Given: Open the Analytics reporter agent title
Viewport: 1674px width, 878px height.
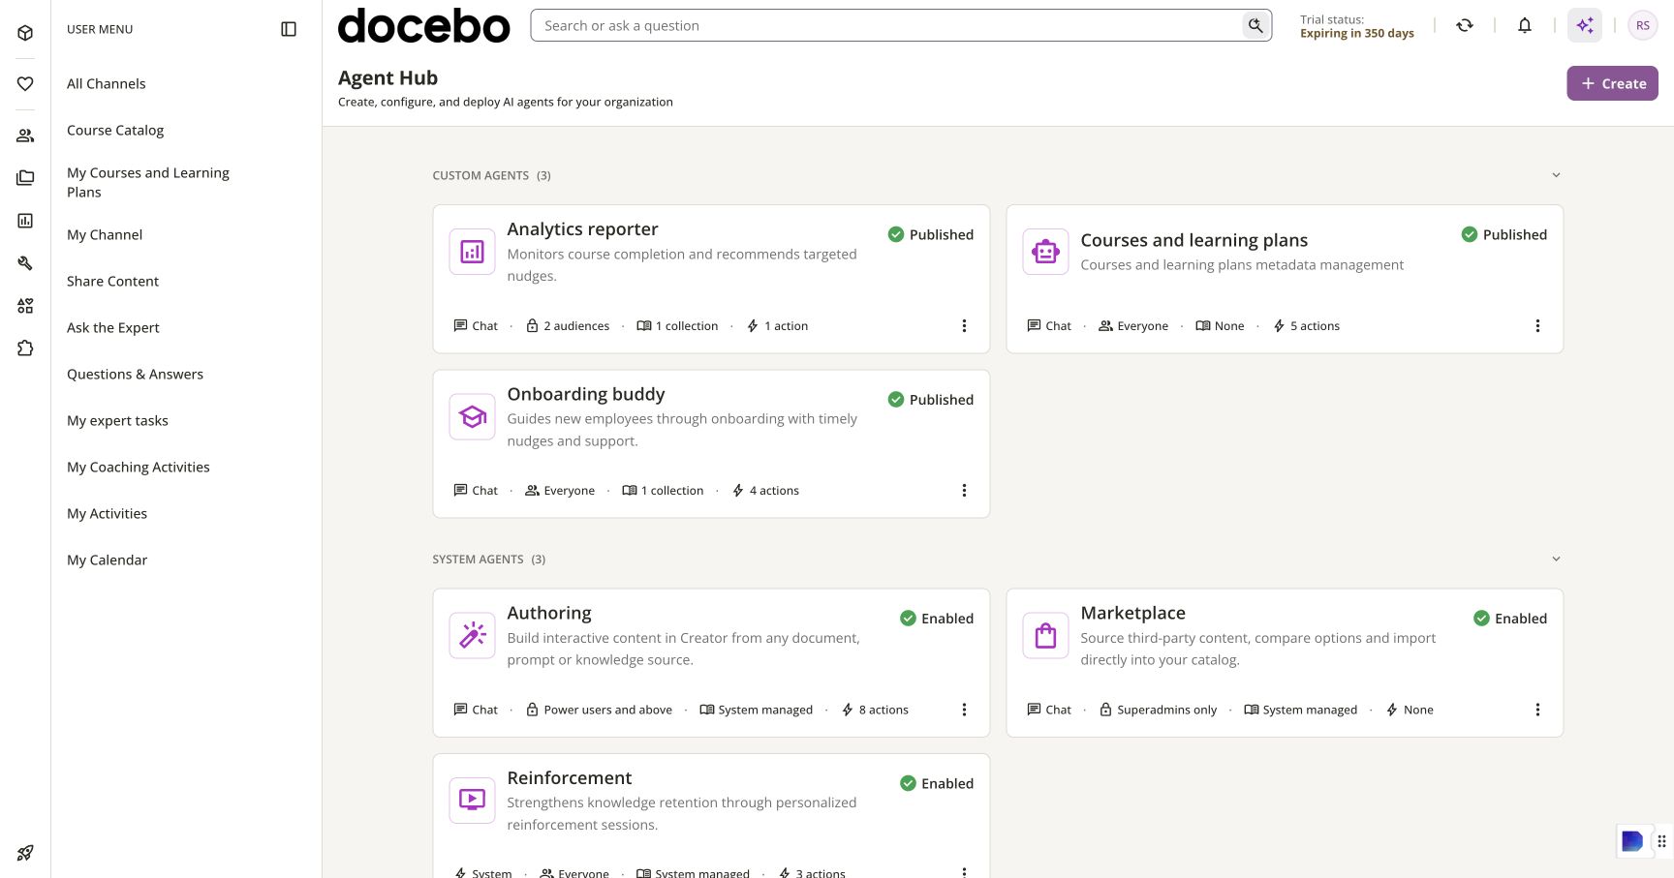Looking at the screenshot, I should 582,229.
